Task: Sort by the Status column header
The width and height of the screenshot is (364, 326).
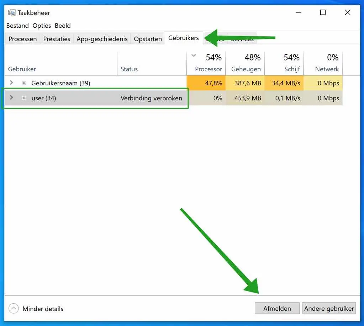Action: tap(152, 63)
